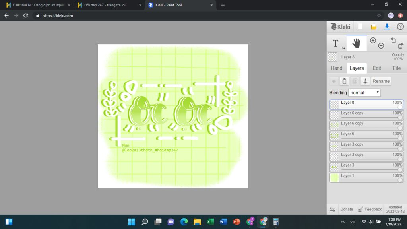
Task: Show hidden system tray icons
Action: pos(343,222)
